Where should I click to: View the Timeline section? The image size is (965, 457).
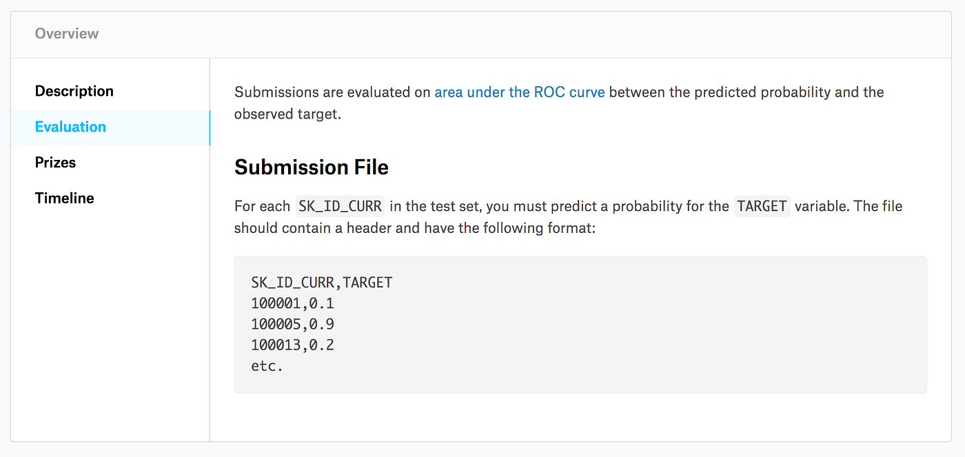64,198
